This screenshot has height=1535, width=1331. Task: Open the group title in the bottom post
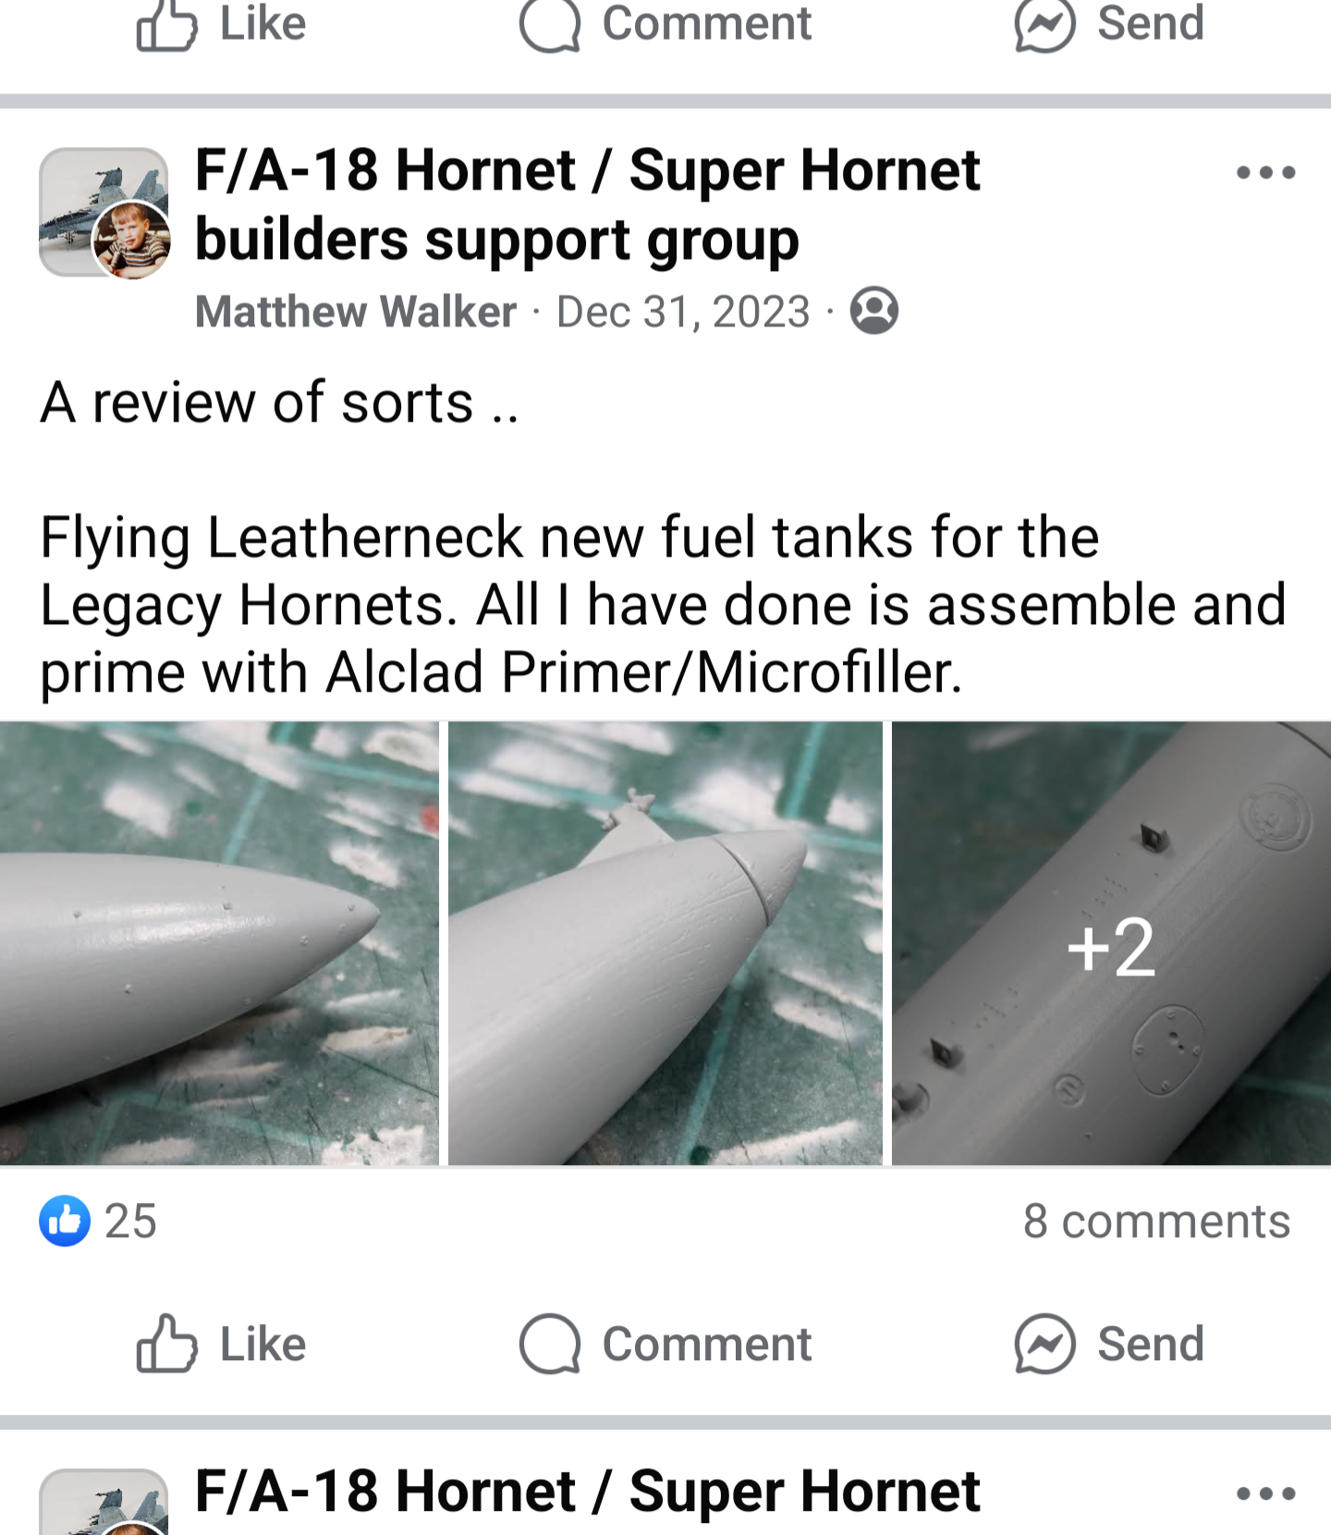point(588,1492)
